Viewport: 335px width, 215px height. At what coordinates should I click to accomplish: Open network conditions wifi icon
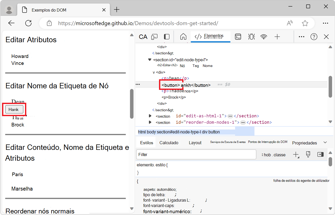(264, 37)
